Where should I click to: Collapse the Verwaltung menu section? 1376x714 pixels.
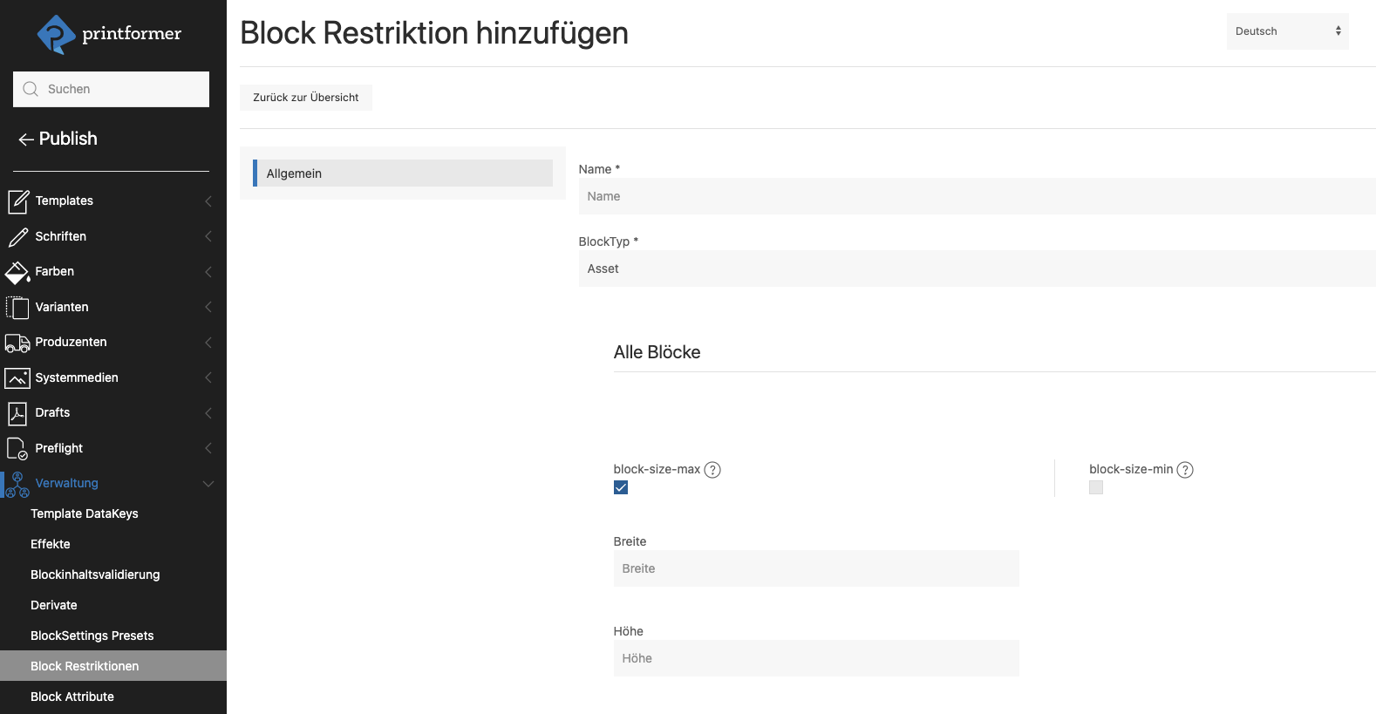click(x=208, y=484)
